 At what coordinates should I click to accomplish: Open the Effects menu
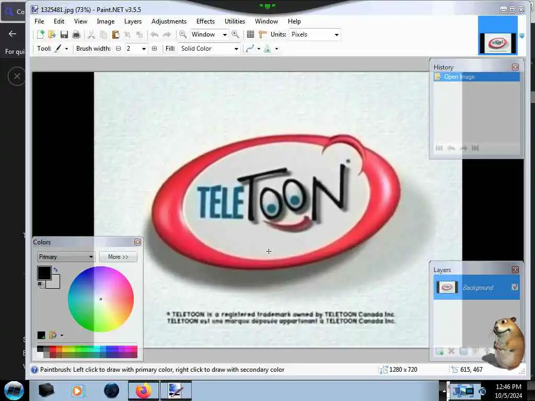(205, 21)
